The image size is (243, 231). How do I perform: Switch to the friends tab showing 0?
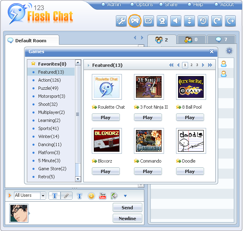[192, 40]
